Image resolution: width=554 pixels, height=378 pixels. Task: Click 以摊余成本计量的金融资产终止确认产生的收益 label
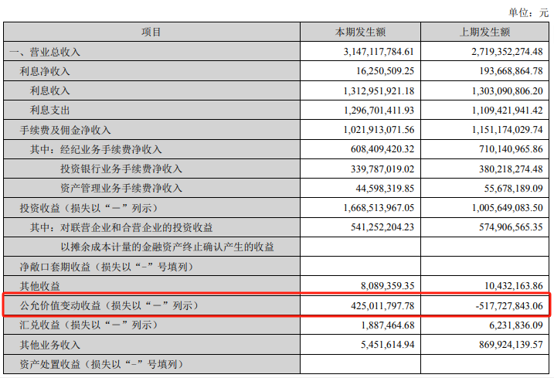coord(167,247)
